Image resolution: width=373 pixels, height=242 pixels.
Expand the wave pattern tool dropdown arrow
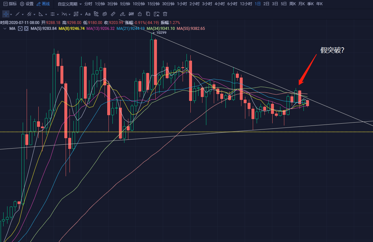click(70, 14)
